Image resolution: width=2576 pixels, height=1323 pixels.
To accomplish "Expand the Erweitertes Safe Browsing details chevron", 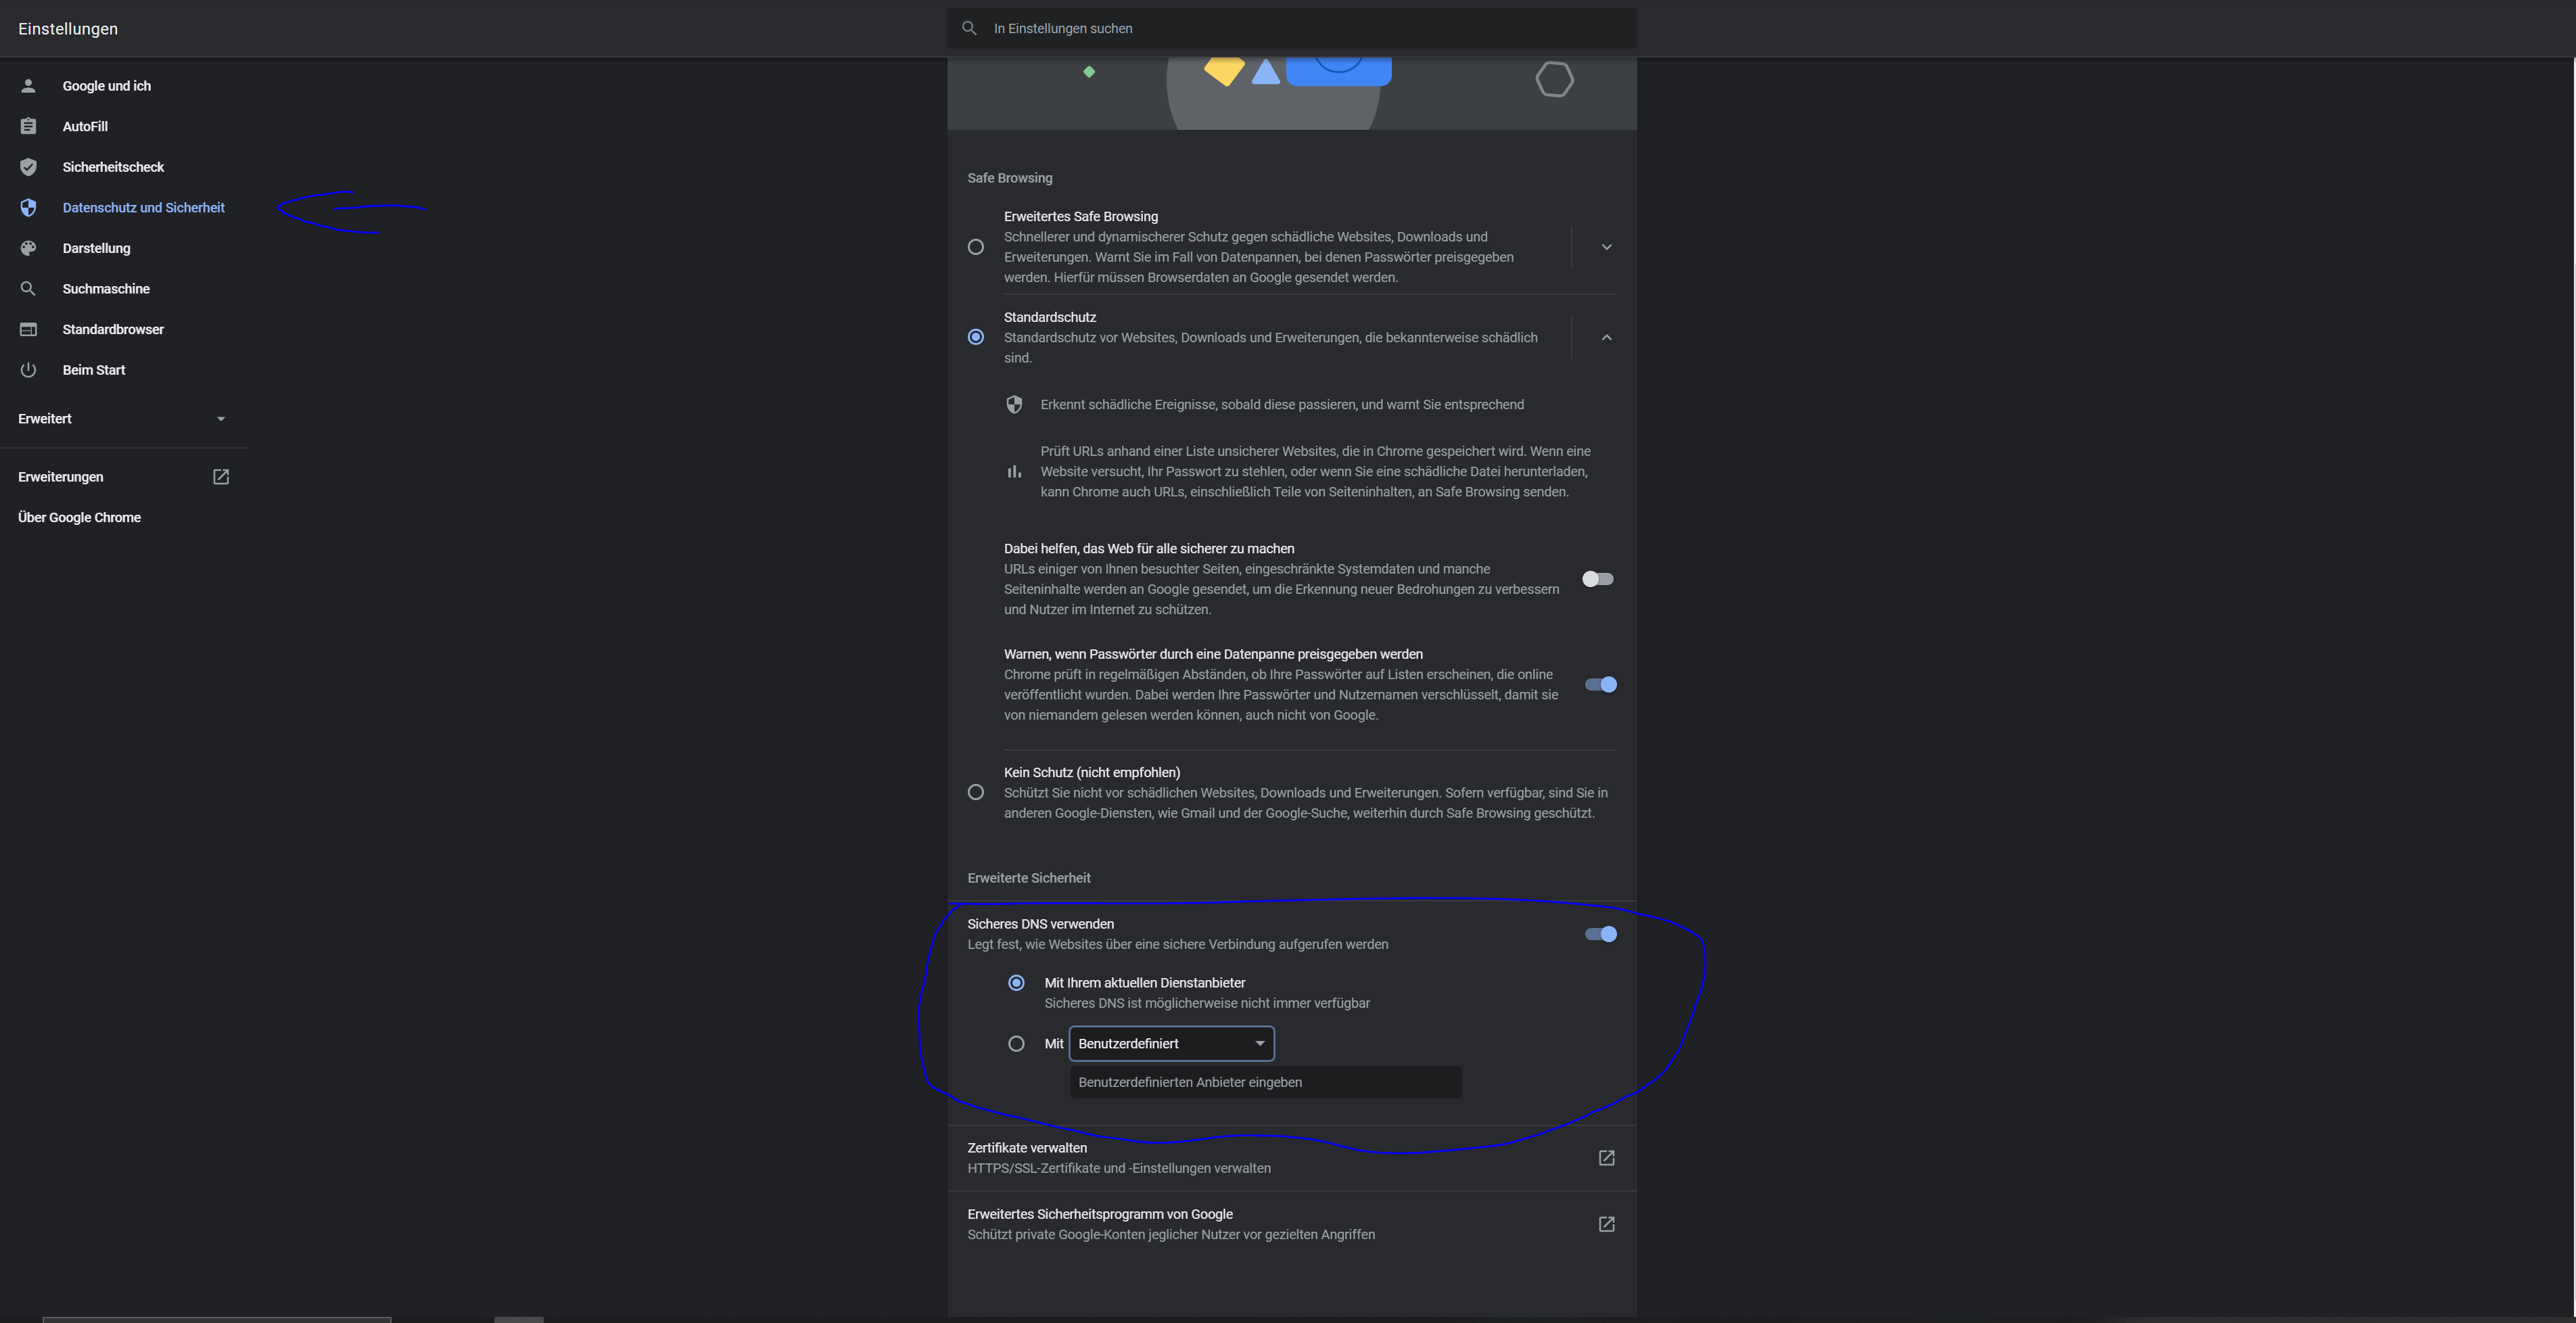I will [1606, 247].
